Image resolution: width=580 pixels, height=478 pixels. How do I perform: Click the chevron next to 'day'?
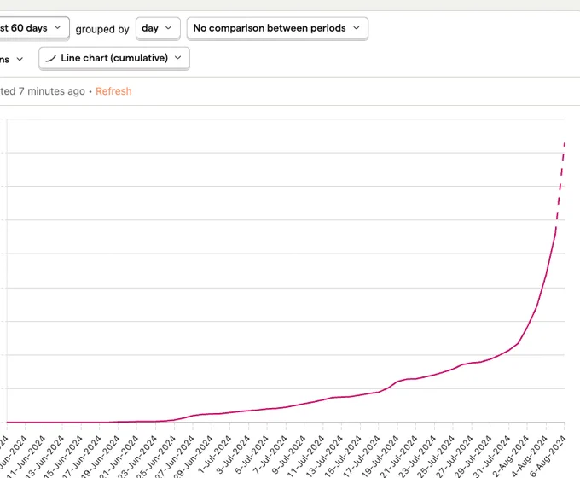tap(168, 28)
